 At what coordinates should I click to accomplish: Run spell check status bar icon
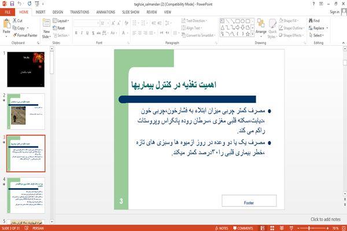click(27, 228)
